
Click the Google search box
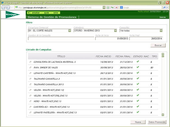point(142,8)
